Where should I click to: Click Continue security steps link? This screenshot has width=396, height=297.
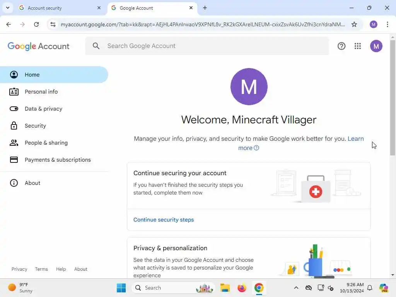[164, 220]
